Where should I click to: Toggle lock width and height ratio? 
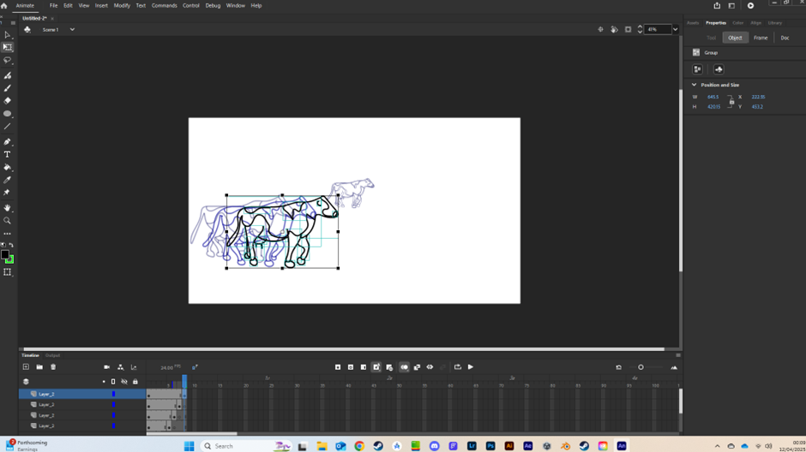731,102
